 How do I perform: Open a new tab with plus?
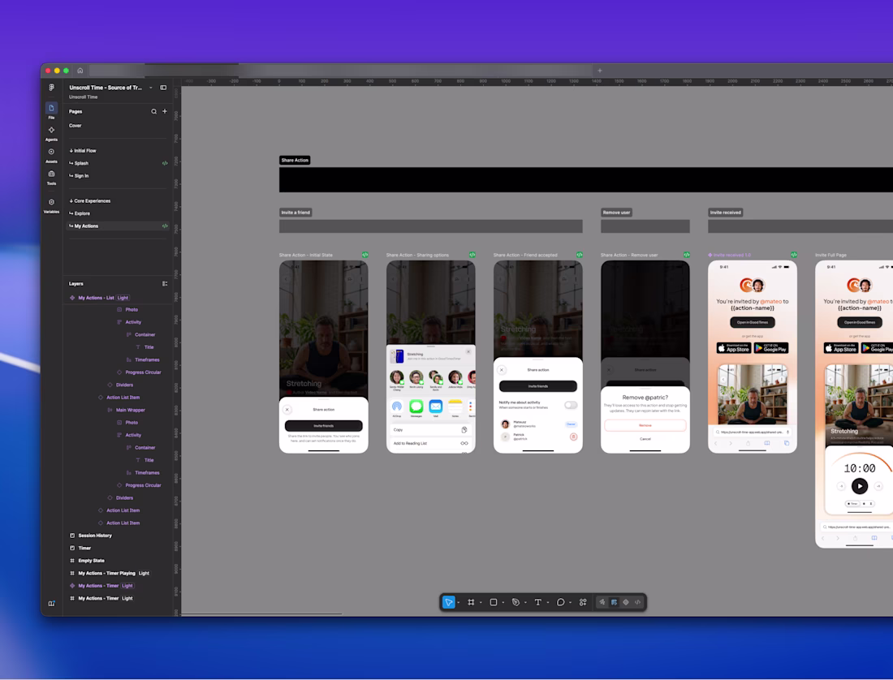[x=600, y=71]
